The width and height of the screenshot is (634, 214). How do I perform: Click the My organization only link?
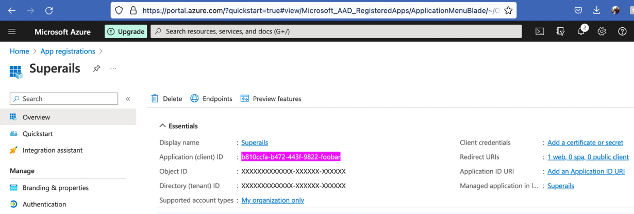coord(273,200)
